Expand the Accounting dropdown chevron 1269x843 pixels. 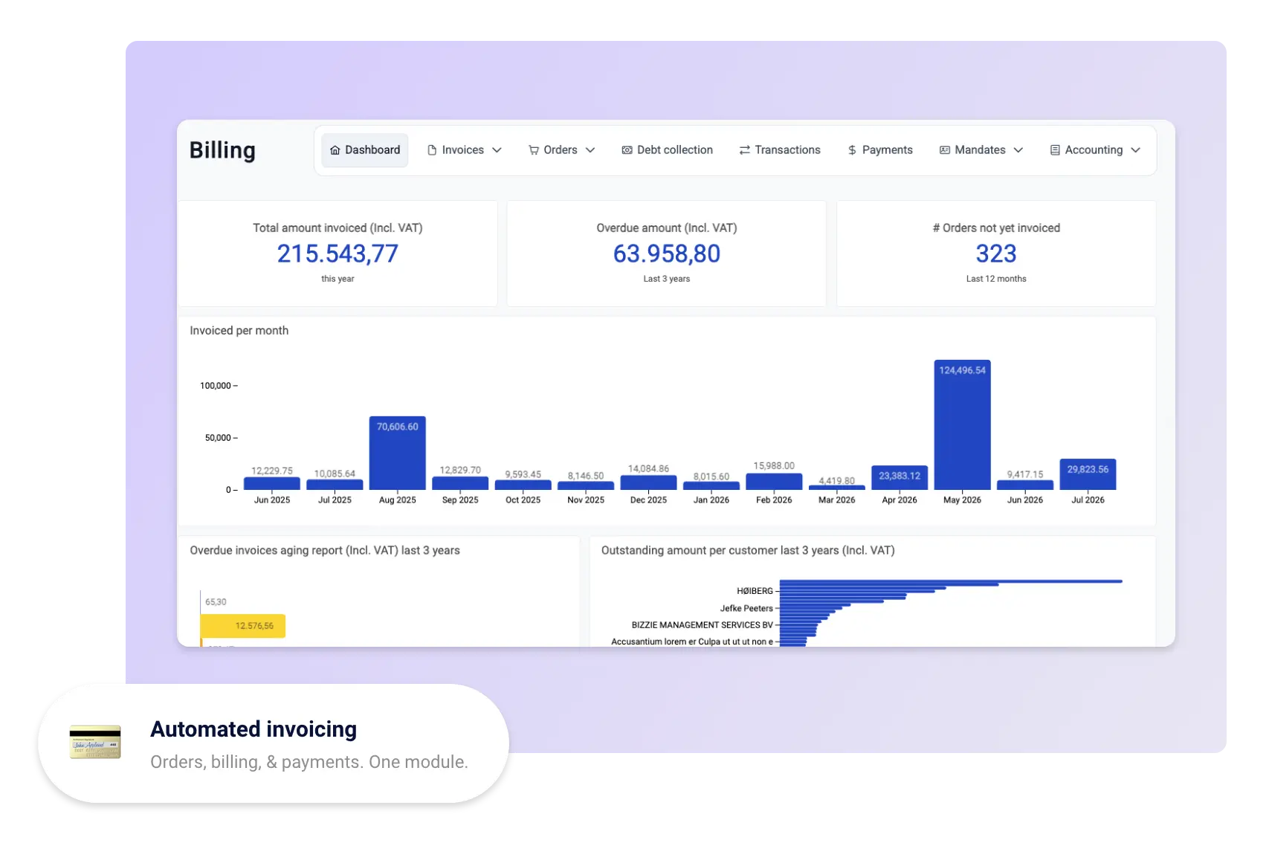click(x=1136, y=150)
